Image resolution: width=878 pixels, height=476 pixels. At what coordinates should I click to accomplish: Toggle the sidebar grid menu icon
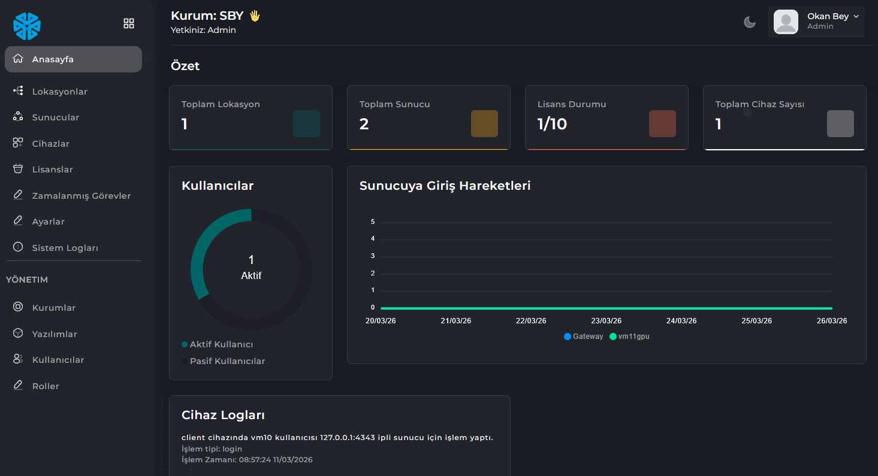(x=129, y=23)
